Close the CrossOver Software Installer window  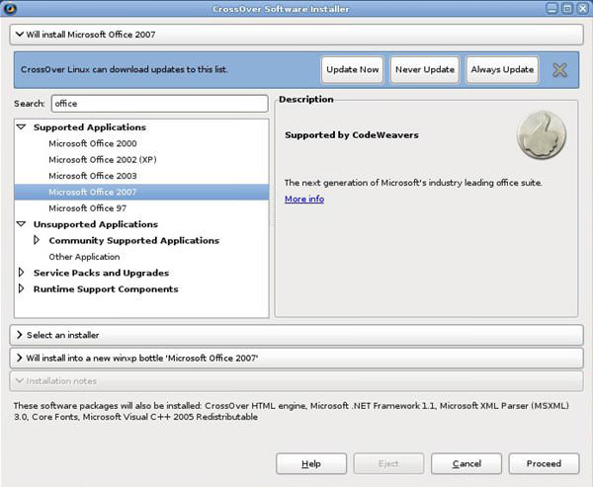pyautogui.click(x=582, y=8)
